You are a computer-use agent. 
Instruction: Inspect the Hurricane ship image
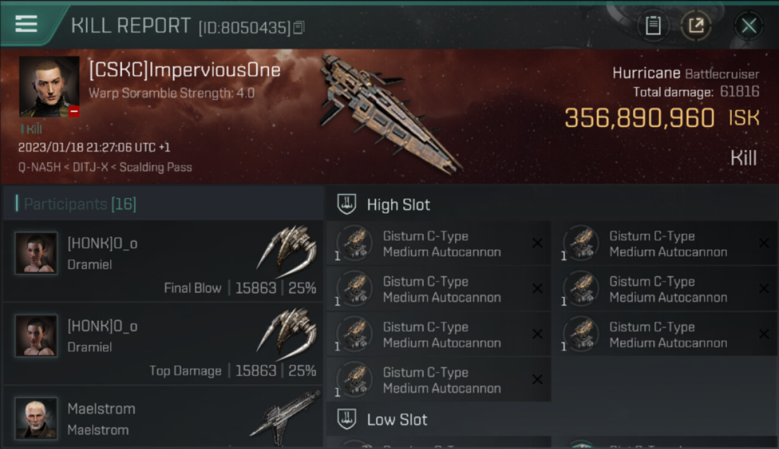coord(389,110)
